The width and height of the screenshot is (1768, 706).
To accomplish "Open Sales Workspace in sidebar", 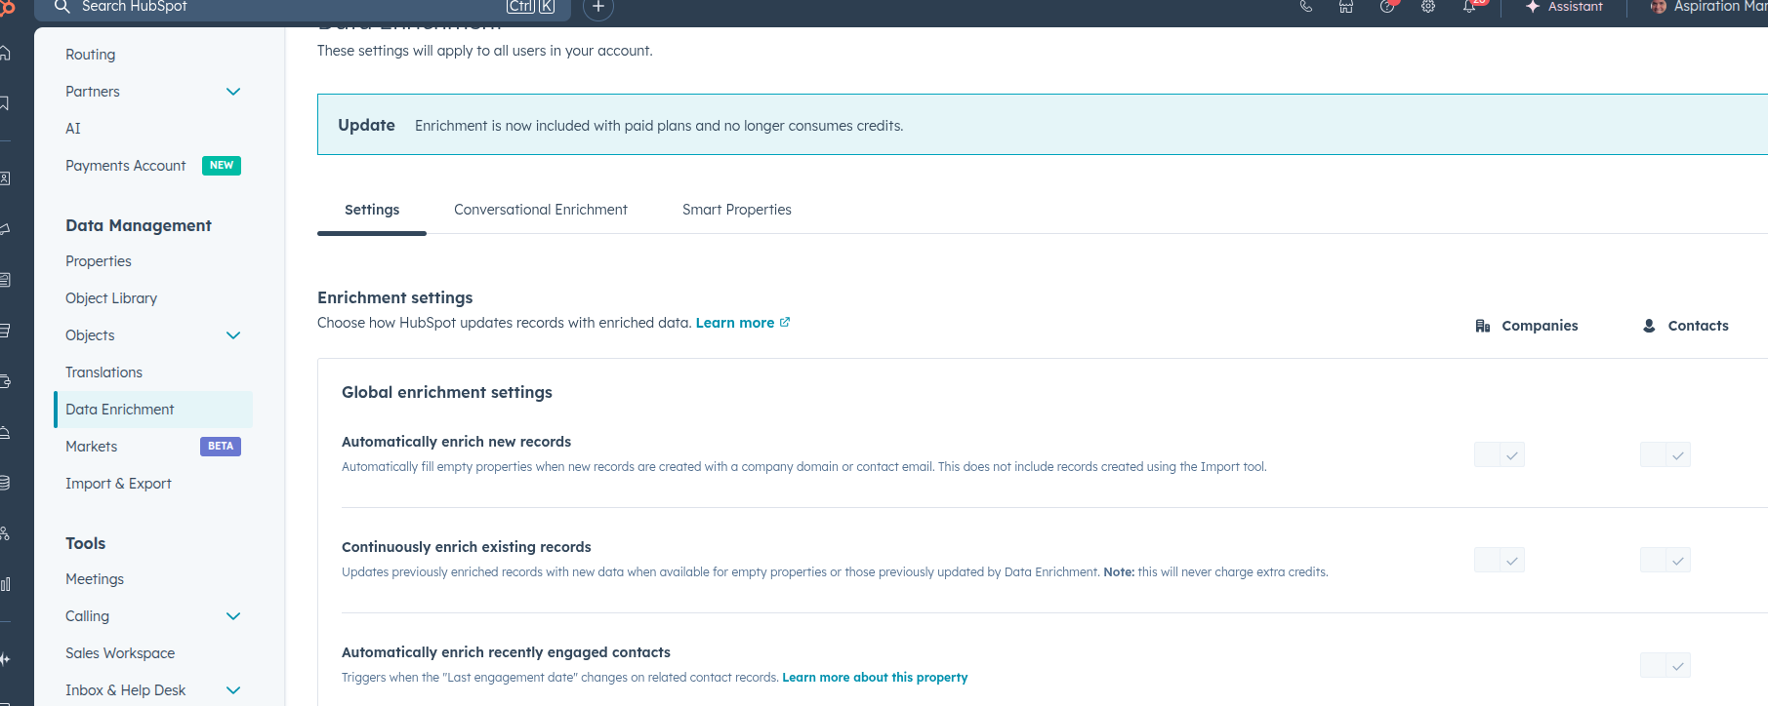I will coord(120,653).
